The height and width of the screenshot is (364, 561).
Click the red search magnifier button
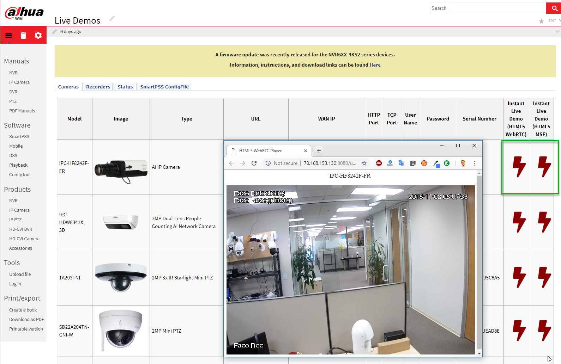tap(554, 8)
